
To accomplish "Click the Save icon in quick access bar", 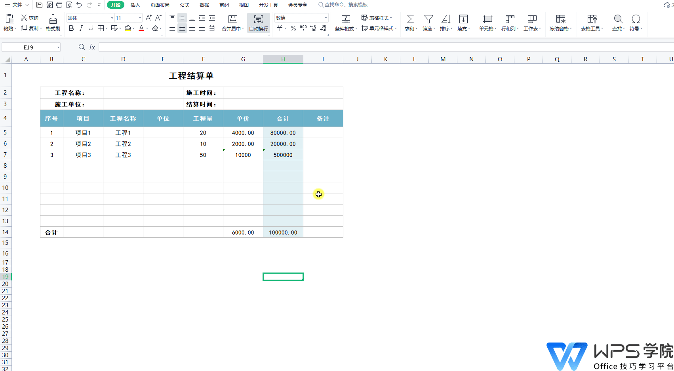I will (x=39, y=5).
